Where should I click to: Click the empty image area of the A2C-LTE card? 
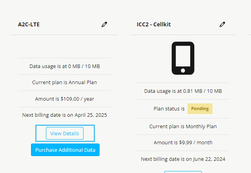[x=65, y=46]
